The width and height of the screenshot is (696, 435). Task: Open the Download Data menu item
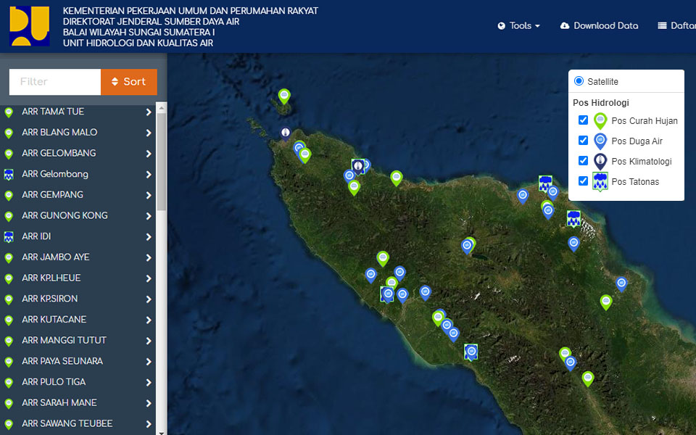pyautogui.click(x=599, y=25)
